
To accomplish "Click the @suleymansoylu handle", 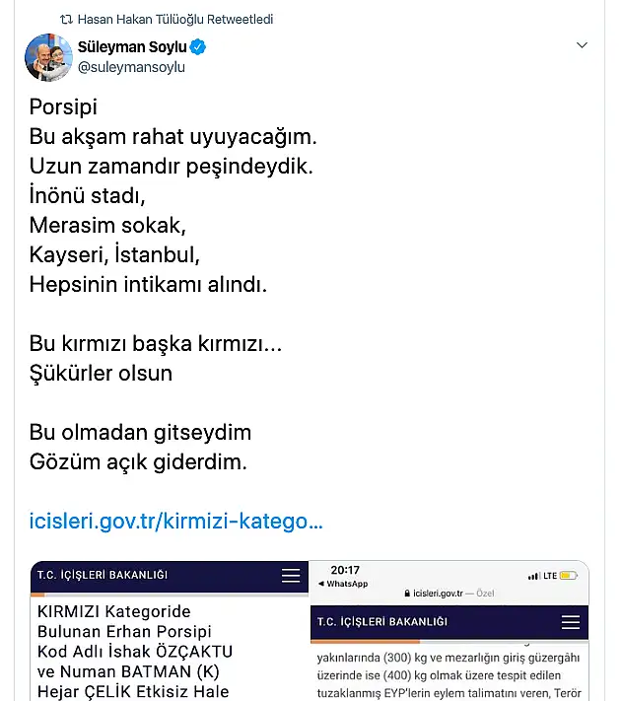I will (x=131, y=67).
